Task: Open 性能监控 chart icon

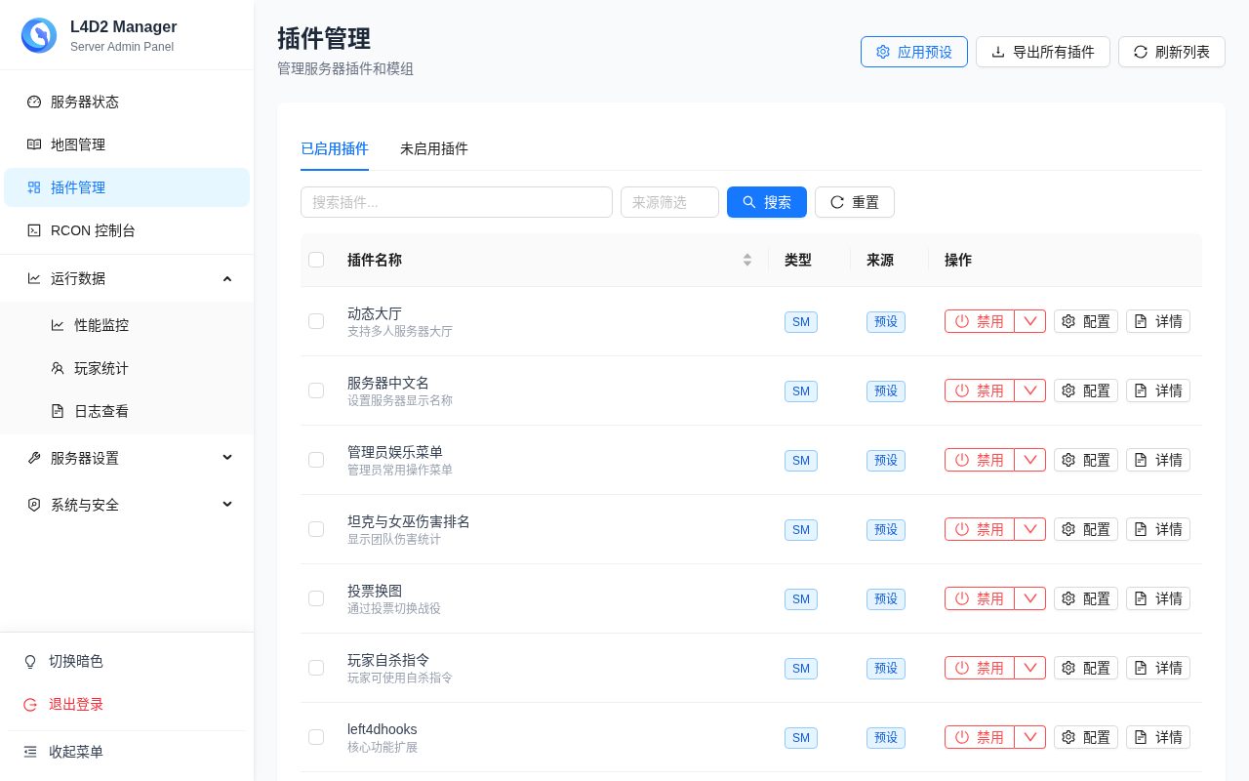Action: tap(58, 325)
